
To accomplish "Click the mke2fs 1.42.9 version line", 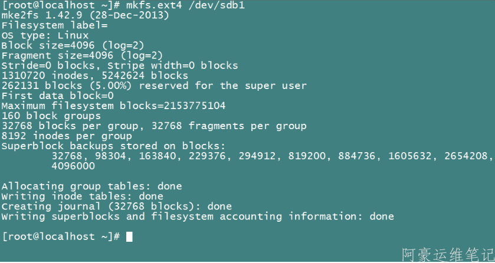I will [85, 15].
